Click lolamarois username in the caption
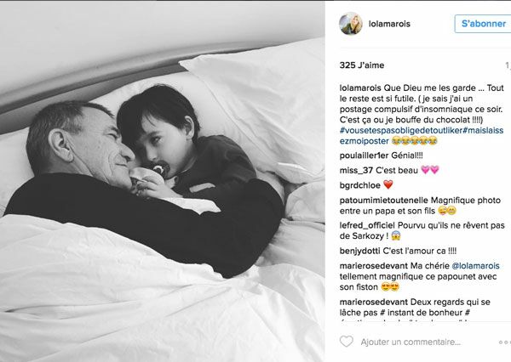Image resolution: width=511 pixels, height=362 pixels. [360, 88]
